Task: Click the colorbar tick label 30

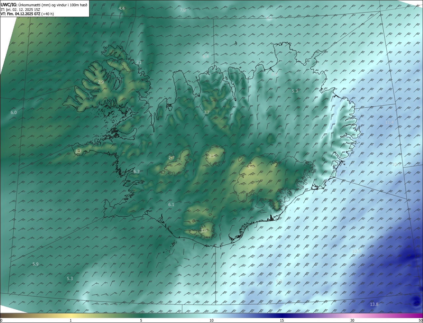Action: coord(352,320)
